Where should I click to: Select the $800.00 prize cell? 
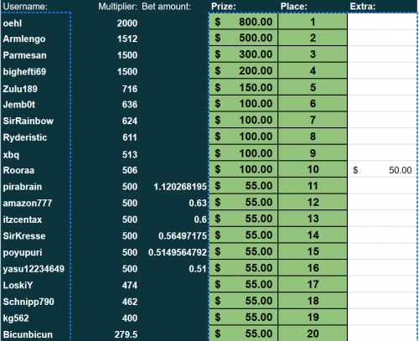(x=243, y=22)
